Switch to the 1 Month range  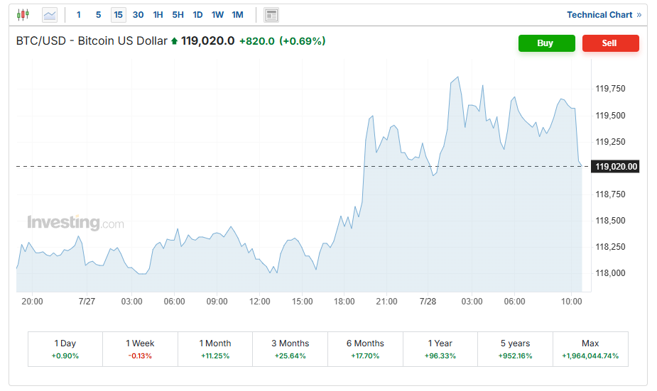pyautogui.click(x=215, y=349)
